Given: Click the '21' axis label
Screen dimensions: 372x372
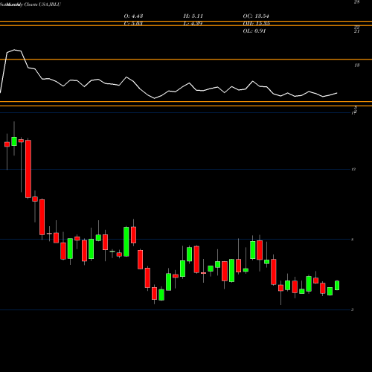Looking at the screenshot, I should pyautogui.click(x=356, y=31).
